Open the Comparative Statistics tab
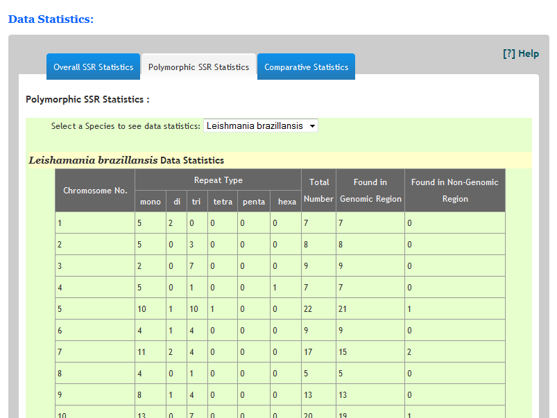This screenshot has width=557, height=418. pos(306,67)
